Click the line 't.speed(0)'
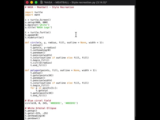 pos(32,35)
